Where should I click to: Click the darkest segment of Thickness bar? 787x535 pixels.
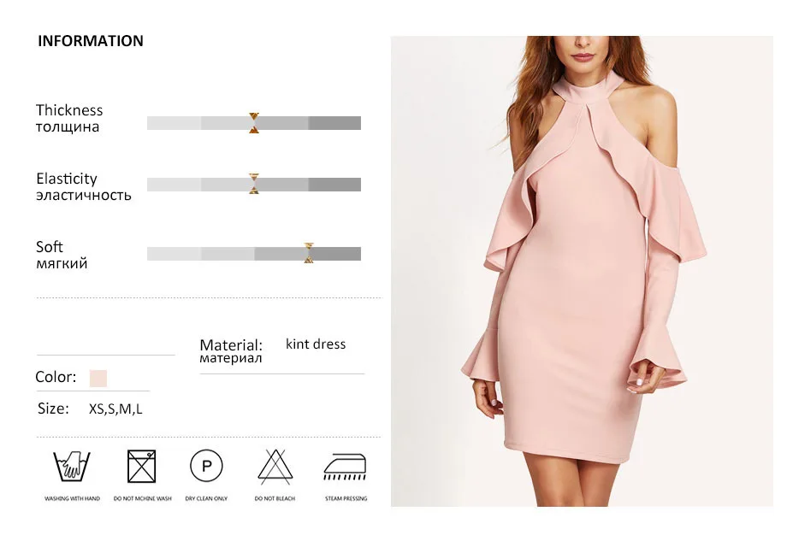point(334,123)
